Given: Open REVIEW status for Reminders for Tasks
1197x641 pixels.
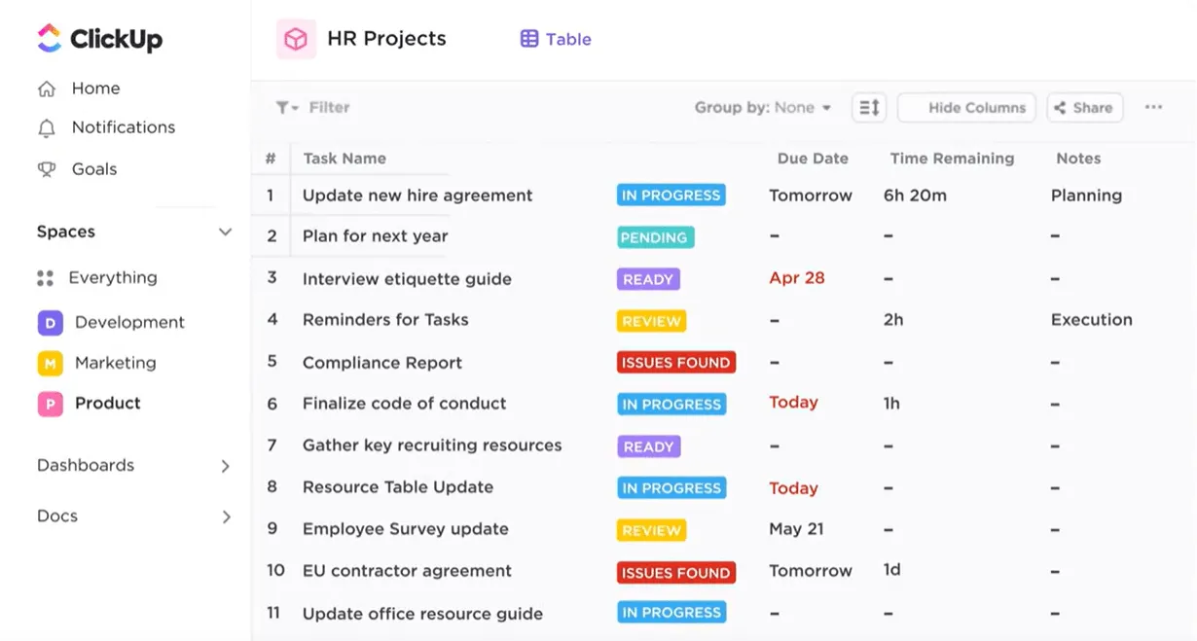Looking at the screenshot, I should [x=652, y=321].
